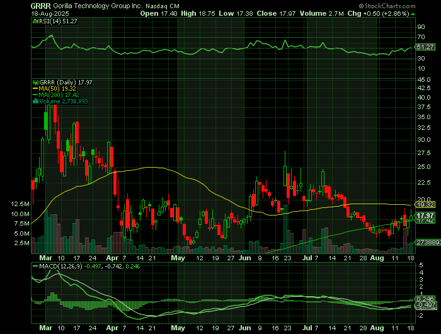Screen dimensions: 441x334
Task: Click the 0.246 histogram tag on the MACD axis
Action: tap(425, 299)
